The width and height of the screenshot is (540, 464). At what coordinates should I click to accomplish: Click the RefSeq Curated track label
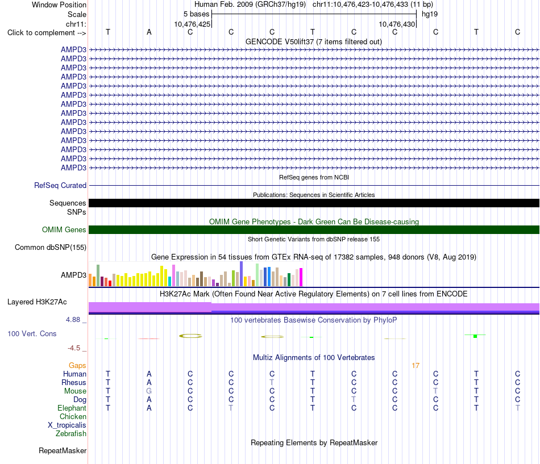coord(60,185)
